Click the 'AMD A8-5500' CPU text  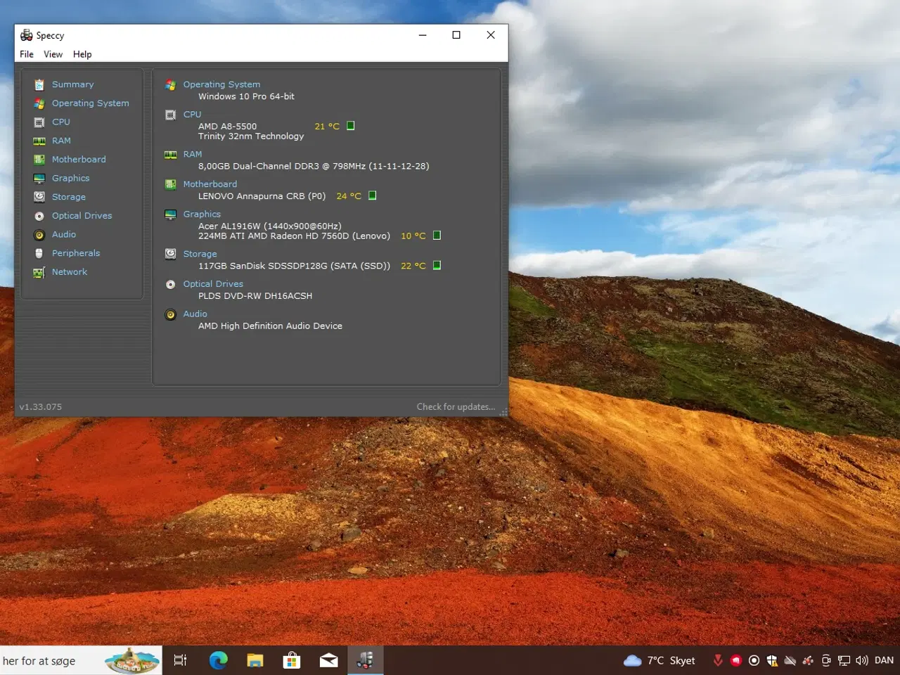(227, 127)
